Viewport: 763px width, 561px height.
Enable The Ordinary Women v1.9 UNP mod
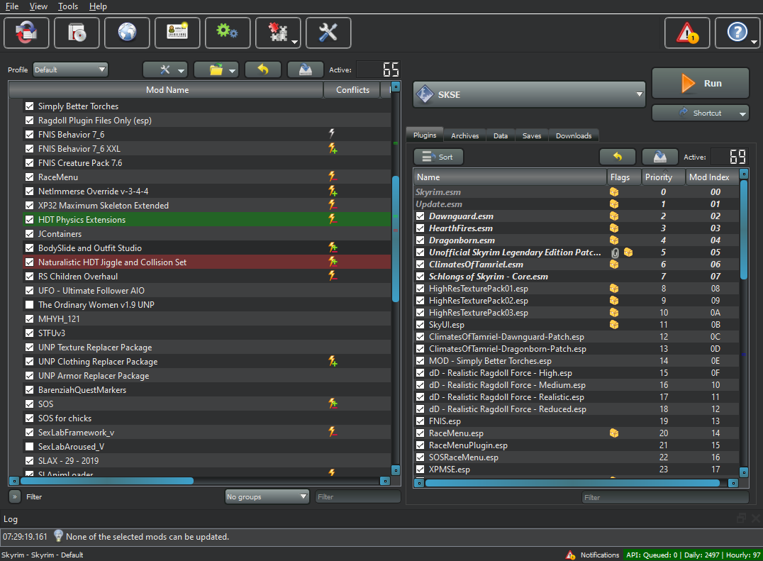click(x=29, y=304)
